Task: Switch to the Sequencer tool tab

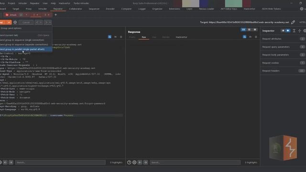Action: click(94, 9)
